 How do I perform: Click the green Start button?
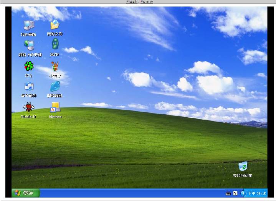click(25, 193)
